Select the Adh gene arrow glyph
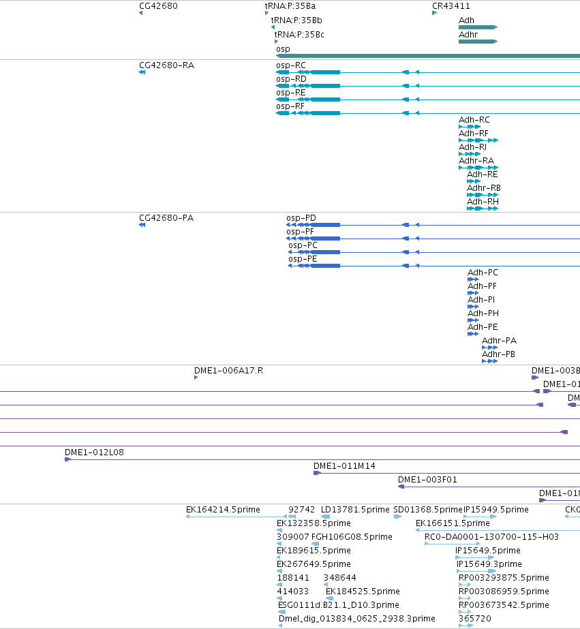 [478, 27]
